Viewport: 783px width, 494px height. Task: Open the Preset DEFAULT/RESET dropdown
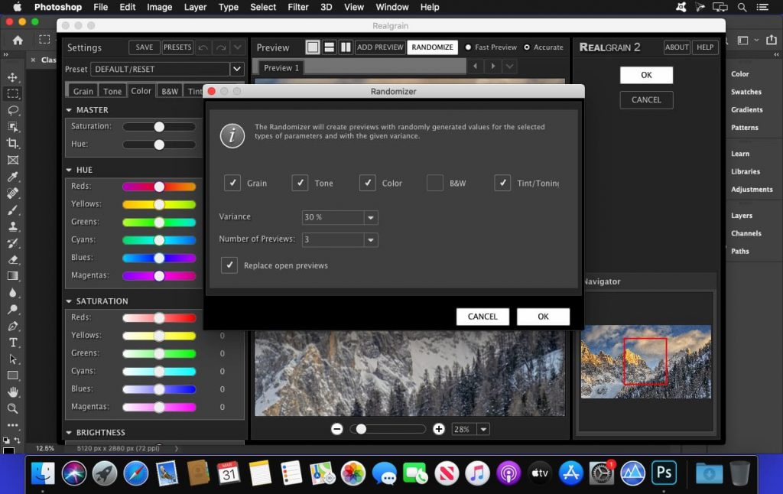[x=236, y=69]
